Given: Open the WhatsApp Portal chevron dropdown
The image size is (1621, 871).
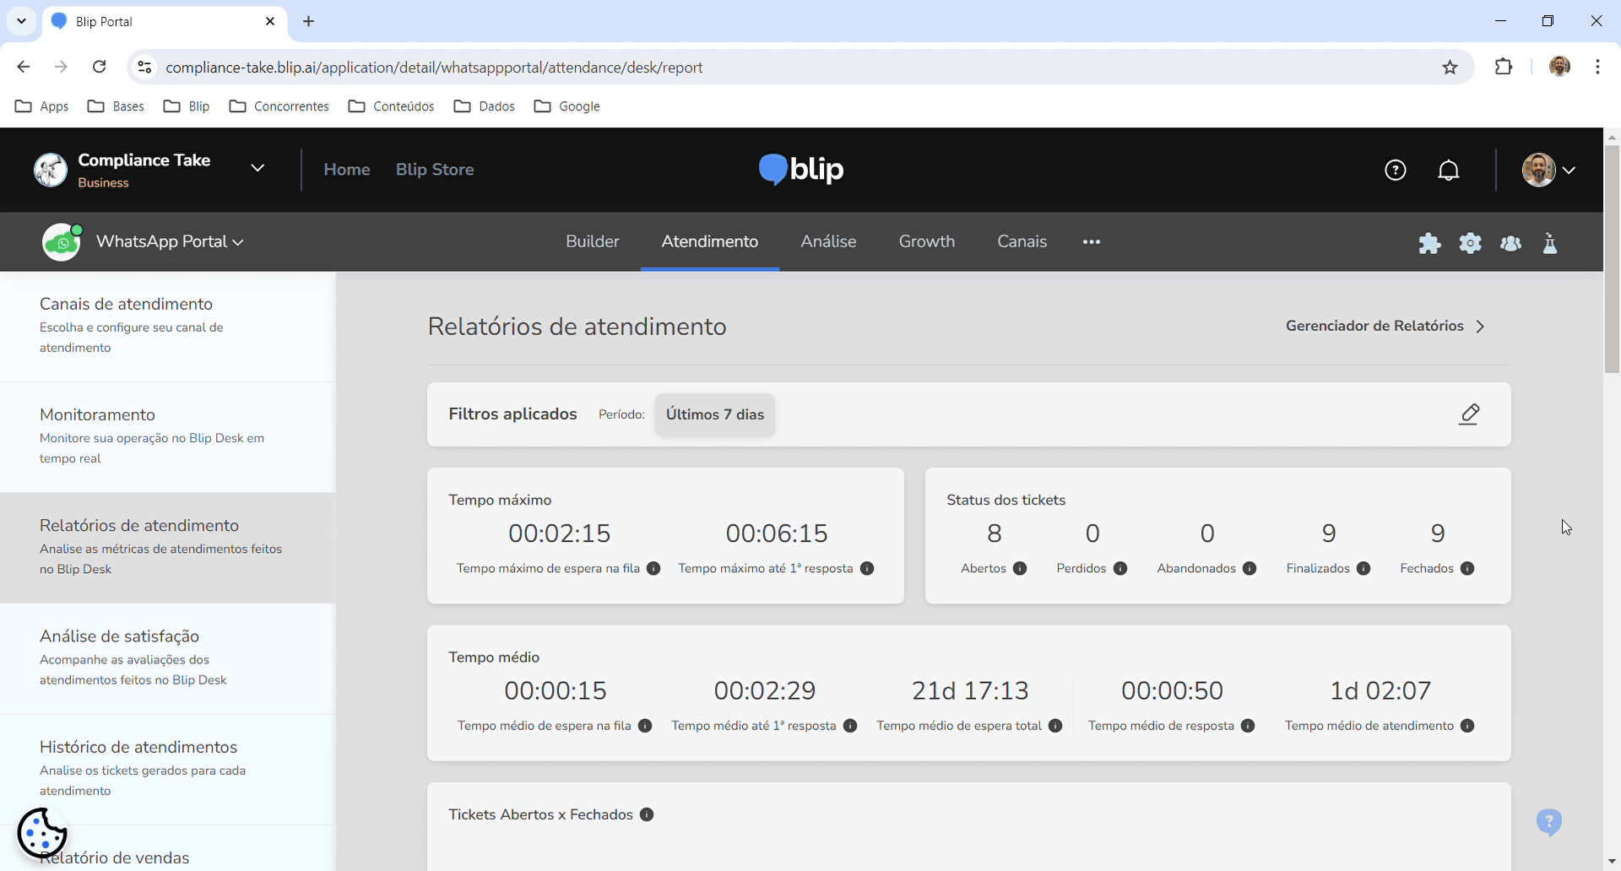Looking at the screenshot, I should click(x=237, y=241).
